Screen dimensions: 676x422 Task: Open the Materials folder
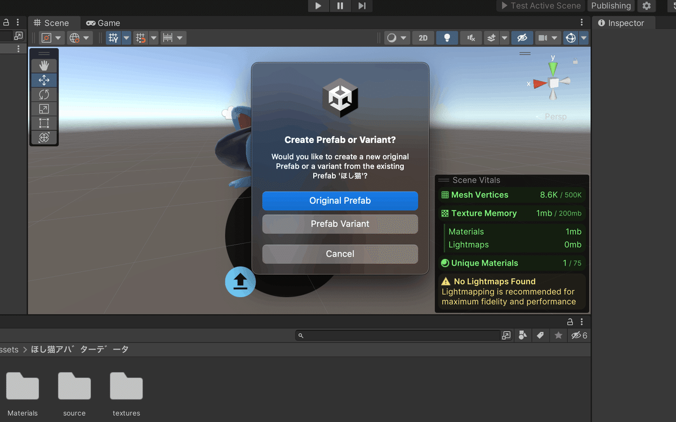coord(23,393)
